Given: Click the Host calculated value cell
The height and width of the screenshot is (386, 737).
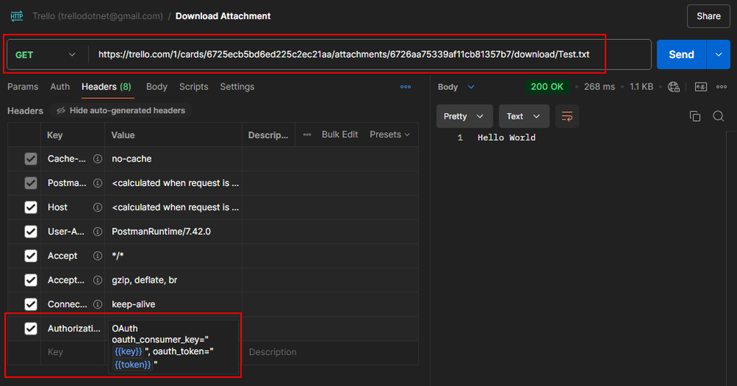Looking at the screenshot, I should [x=173, y=207].
